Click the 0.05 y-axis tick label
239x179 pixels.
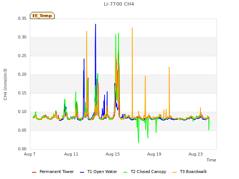22,131
